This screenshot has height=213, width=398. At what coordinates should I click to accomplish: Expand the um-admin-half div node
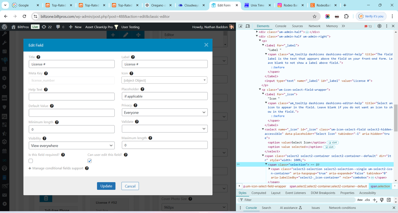click(257, 32)
